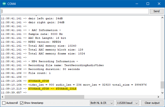Click the Send button
This screenshot has width=165, height=107.
(156, 11)
